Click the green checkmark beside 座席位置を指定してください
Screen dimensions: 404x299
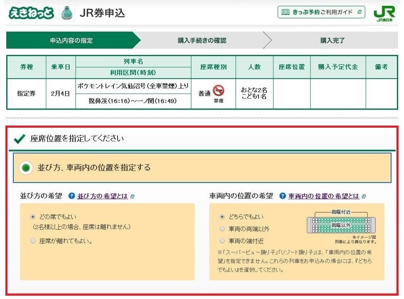pos(19,138)
